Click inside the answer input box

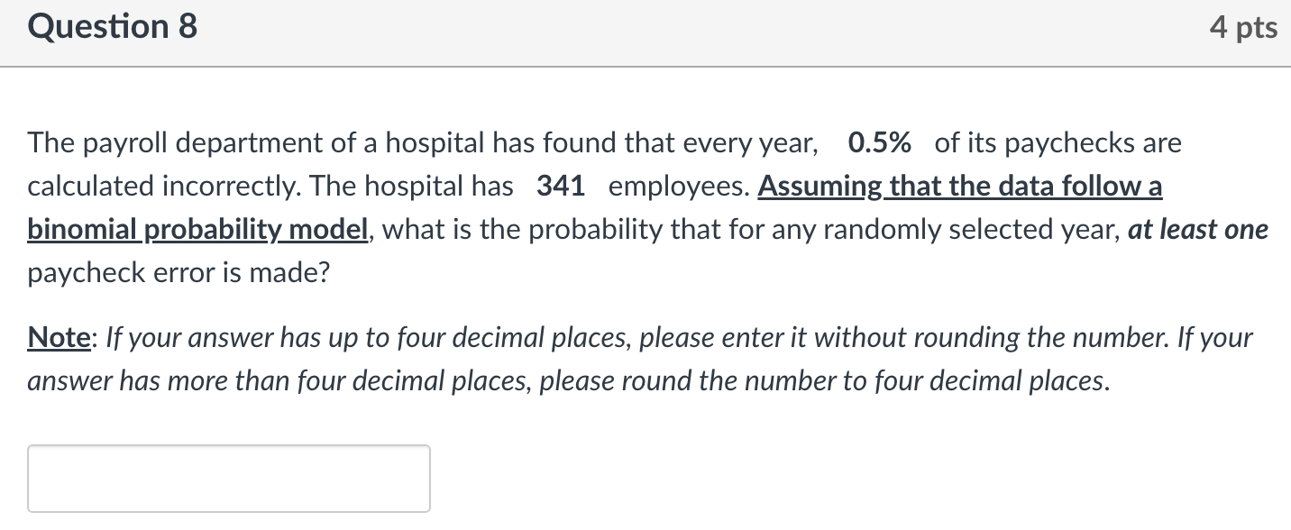click(229, 479)
